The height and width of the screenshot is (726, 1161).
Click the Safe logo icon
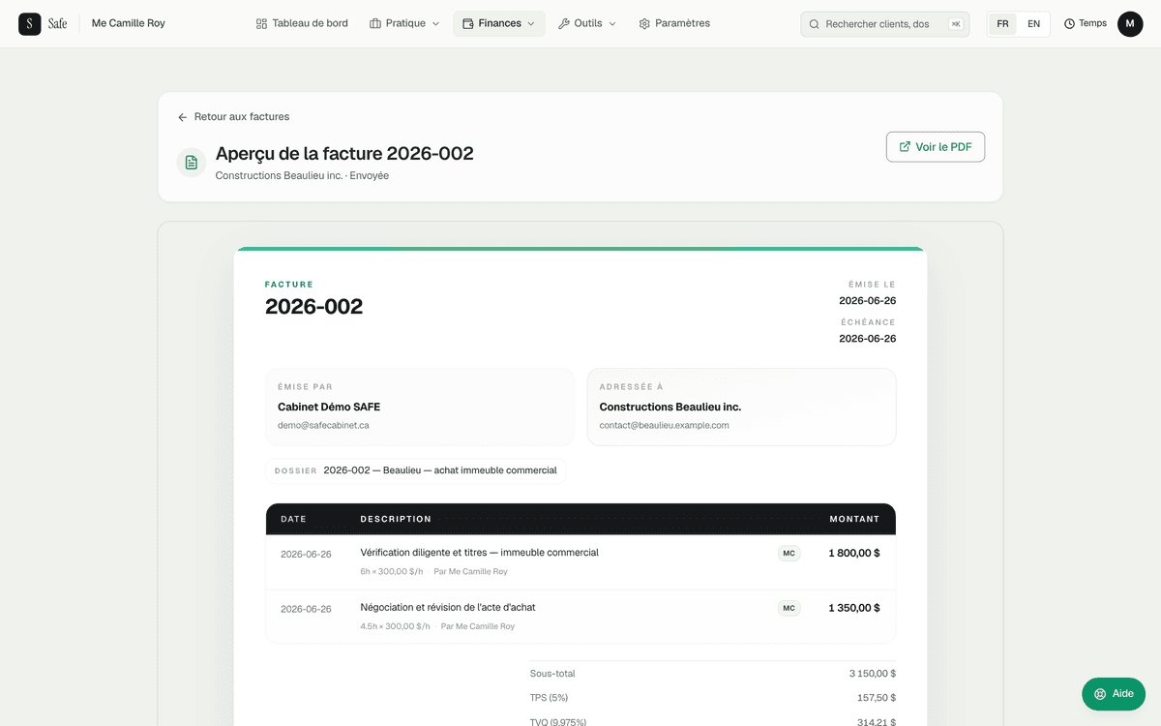click(30, 24)
